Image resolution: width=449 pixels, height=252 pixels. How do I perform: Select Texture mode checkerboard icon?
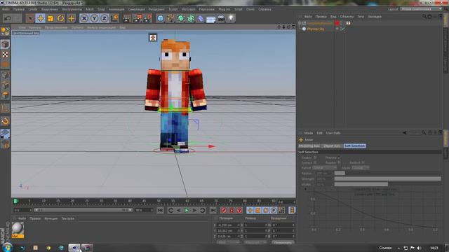click(5, 55)
